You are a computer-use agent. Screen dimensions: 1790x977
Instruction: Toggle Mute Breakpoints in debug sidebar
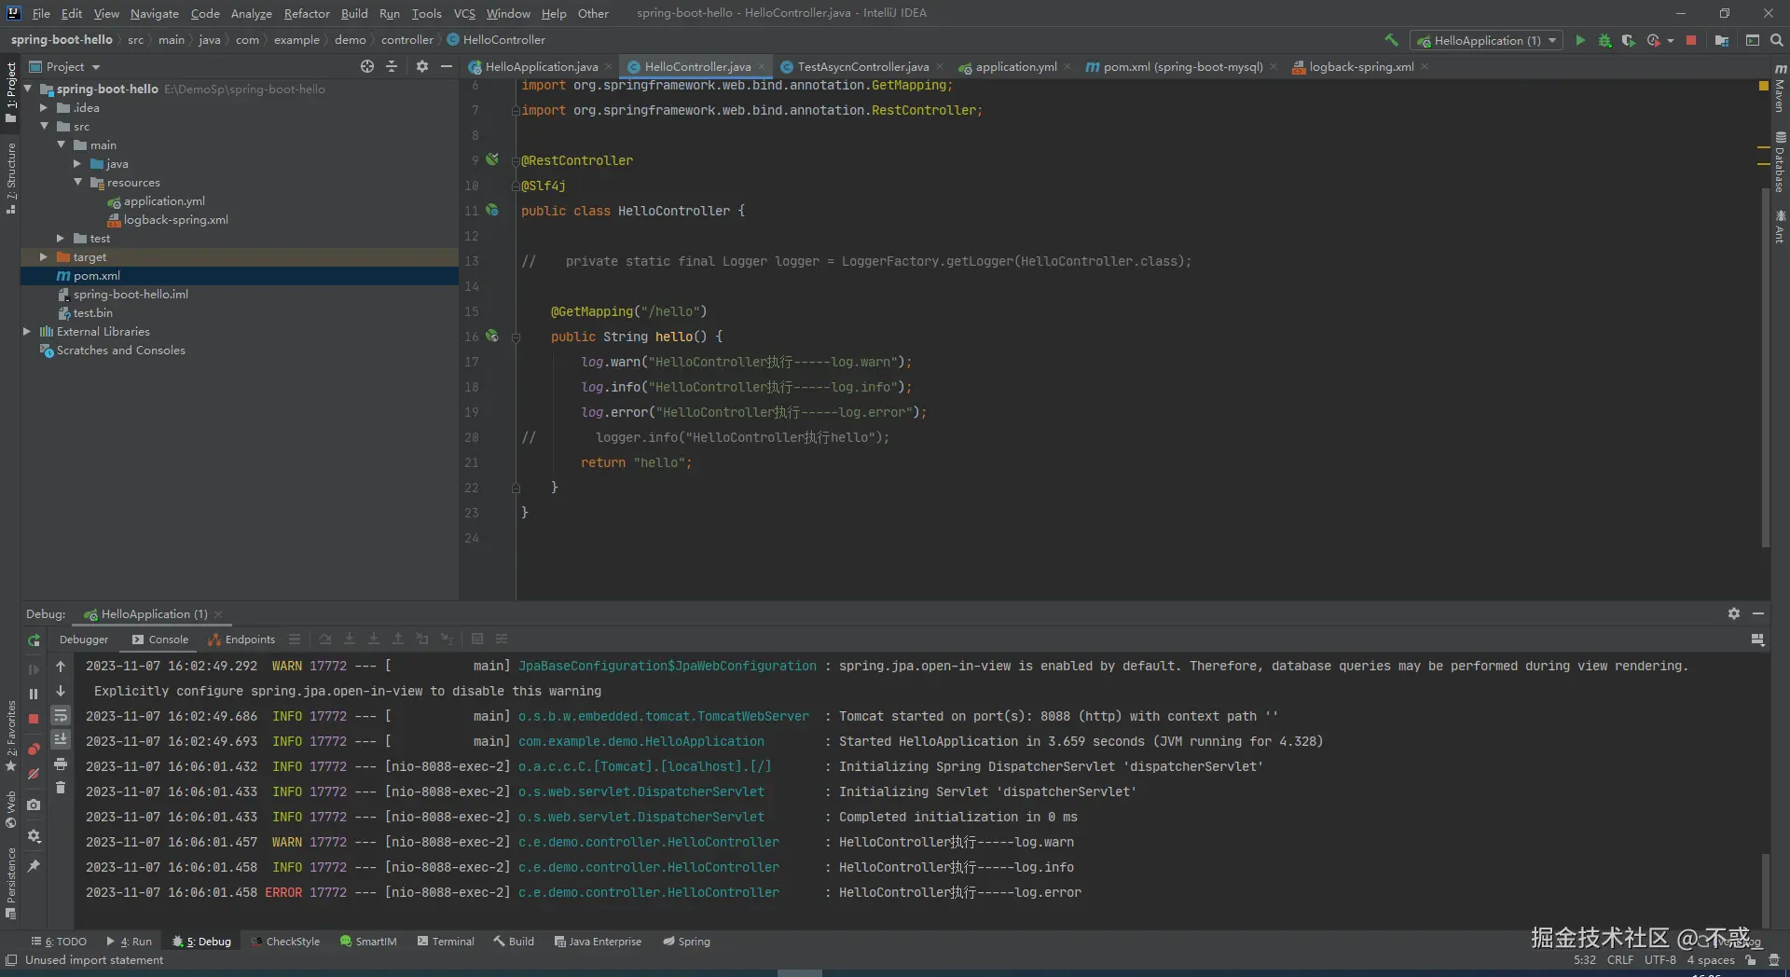[34, 774]
